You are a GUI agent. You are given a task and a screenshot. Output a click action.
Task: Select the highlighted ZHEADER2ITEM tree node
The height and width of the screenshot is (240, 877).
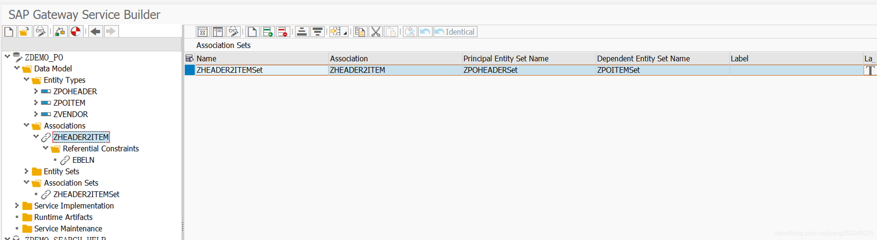[81, 137]
